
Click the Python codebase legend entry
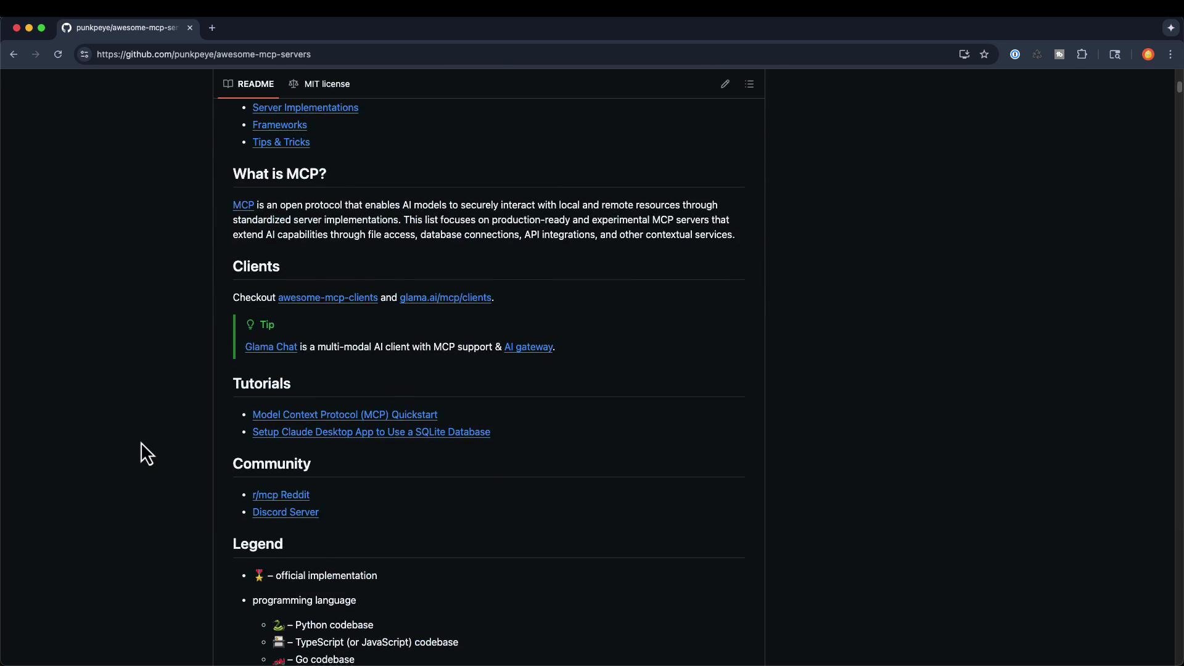(x=323, y=625)
